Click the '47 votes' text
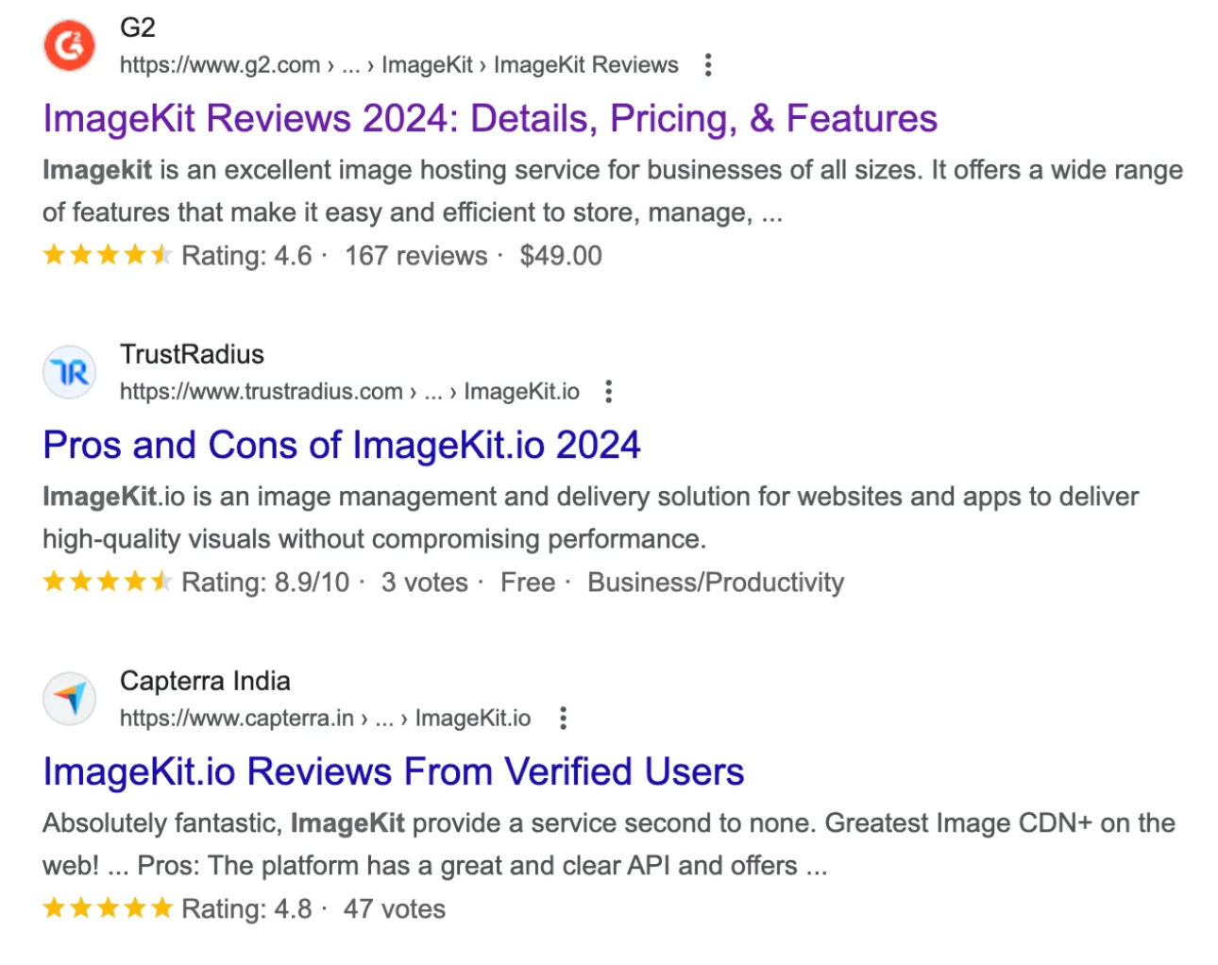The image size is (1218, 965). tap(395, 909)
